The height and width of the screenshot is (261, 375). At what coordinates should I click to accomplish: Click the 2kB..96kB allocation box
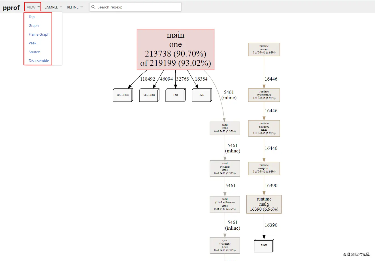(x=123, y=95)
